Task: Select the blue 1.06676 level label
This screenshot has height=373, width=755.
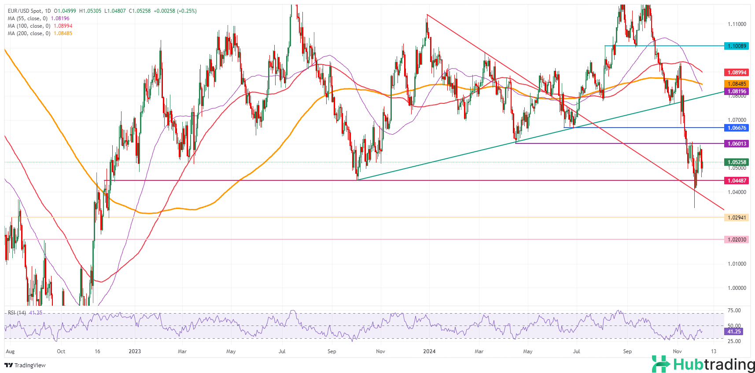Action: point(736,128)
